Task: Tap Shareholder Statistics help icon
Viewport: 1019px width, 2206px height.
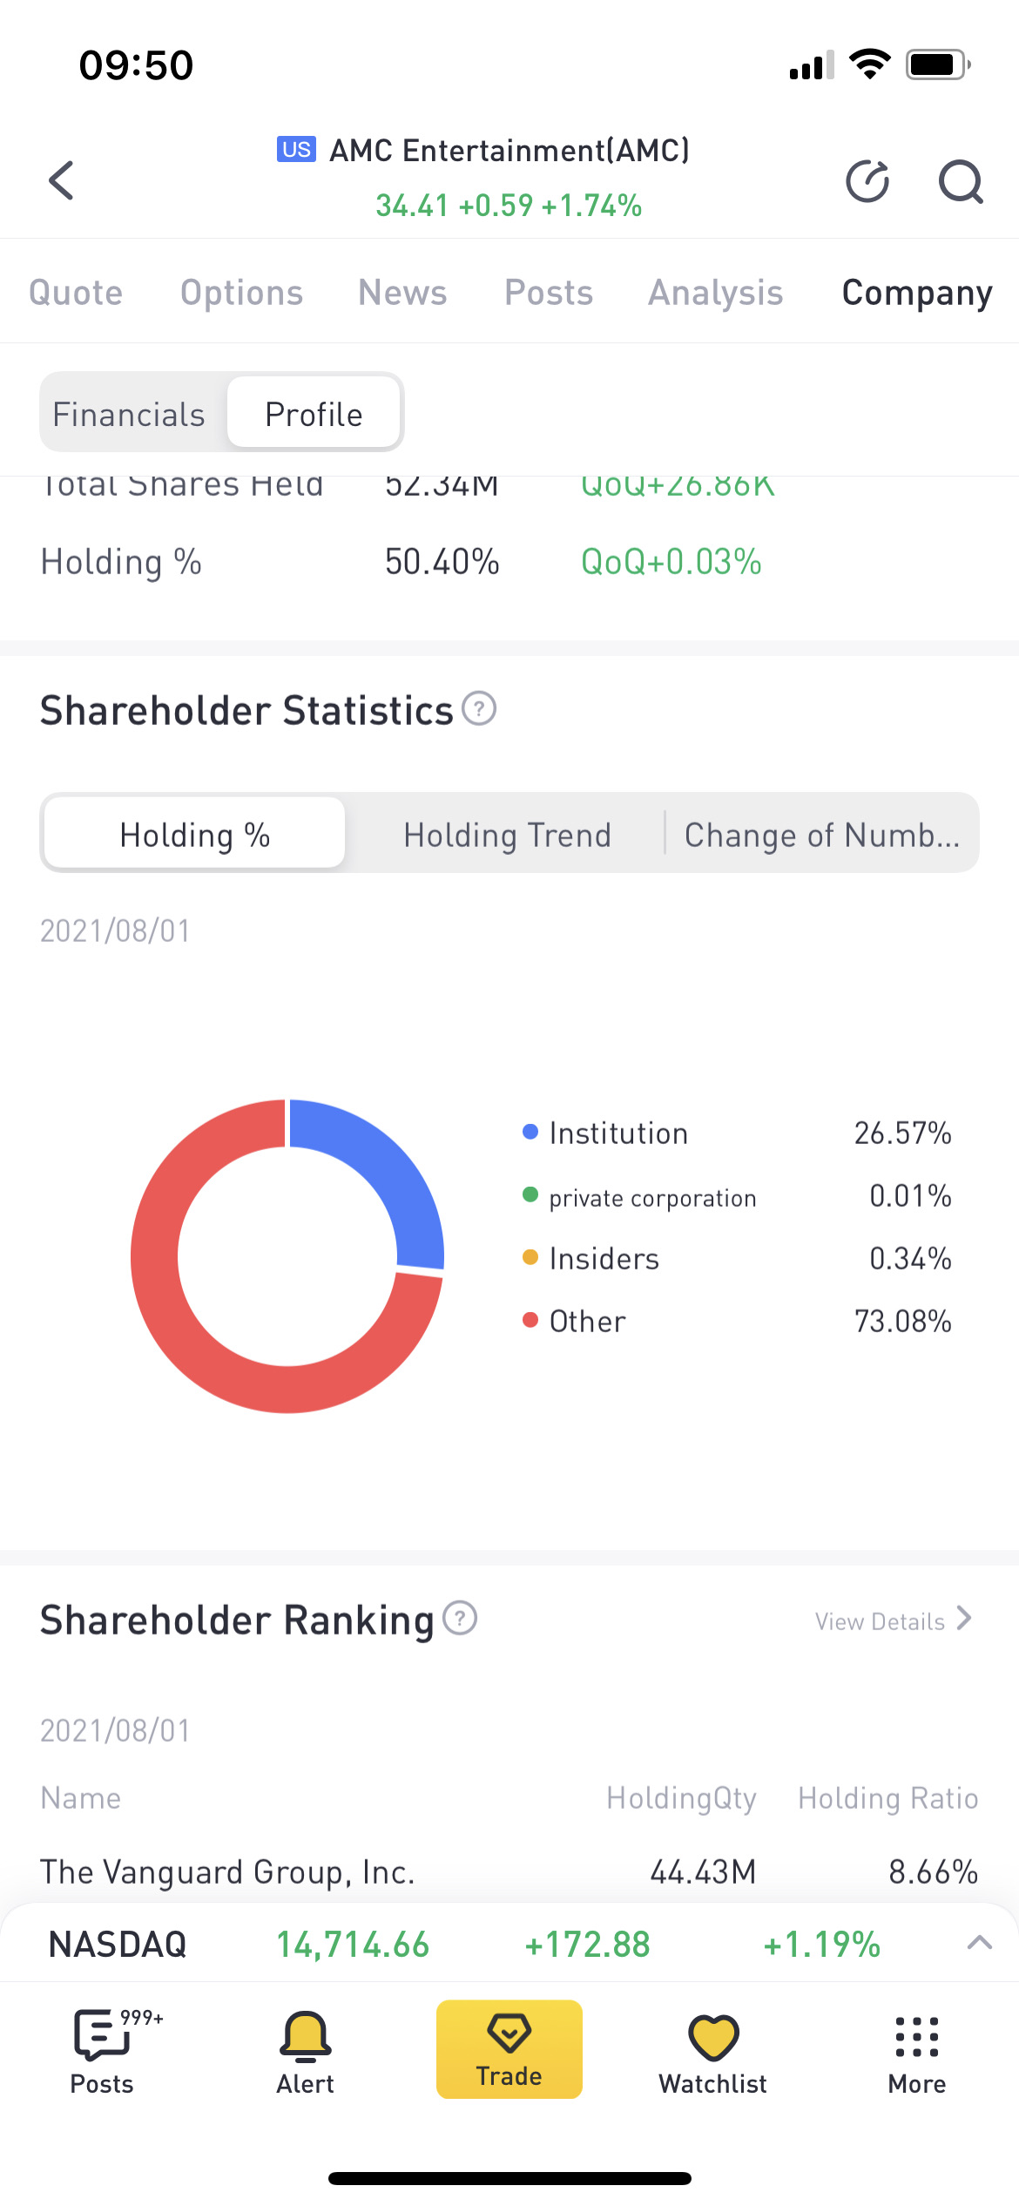Action: (x=479, y=708)
